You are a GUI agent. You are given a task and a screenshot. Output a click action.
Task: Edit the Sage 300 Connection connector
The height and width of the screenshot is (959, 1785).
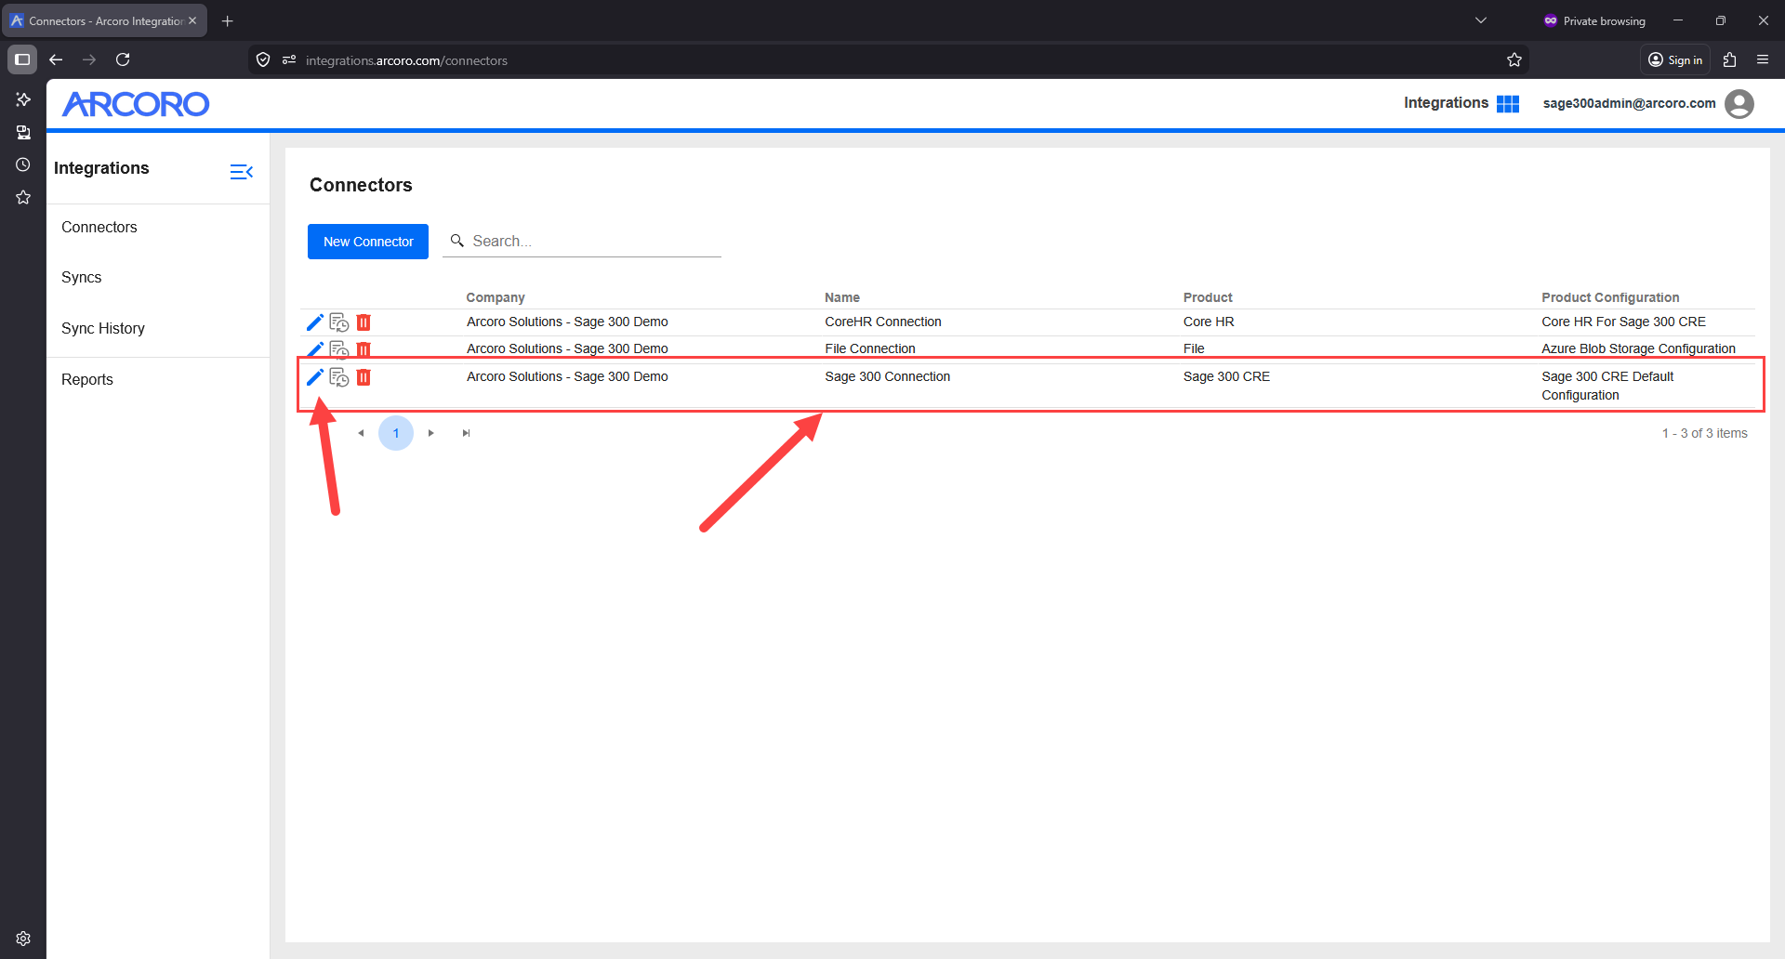coord(315,377)
